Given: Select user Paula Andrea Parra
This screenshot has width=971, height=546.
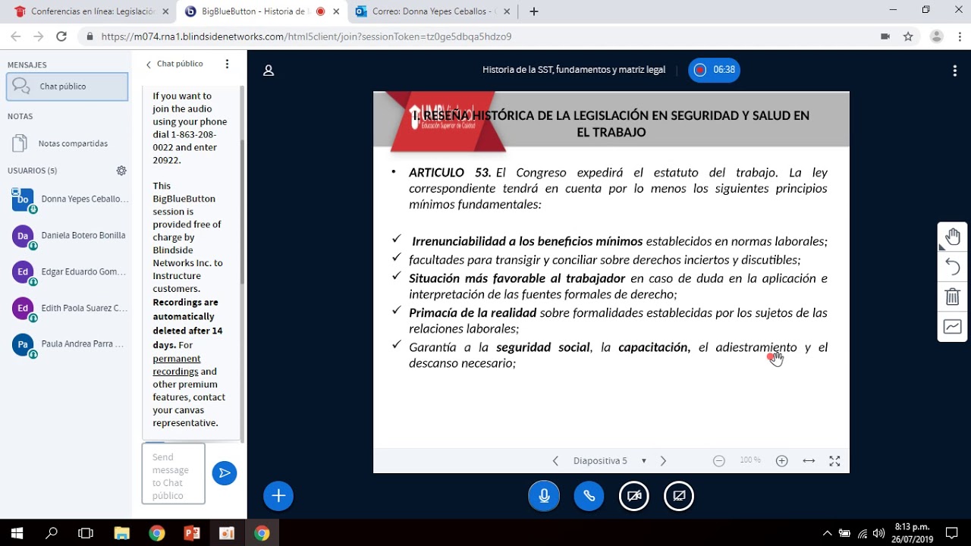Looking at the screenshot, I should [70, 344].
